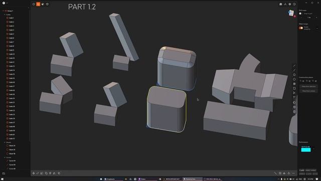Toggle the Object snaps enable switch
Viewport: 321px width, 181px height.
[301, 28]
